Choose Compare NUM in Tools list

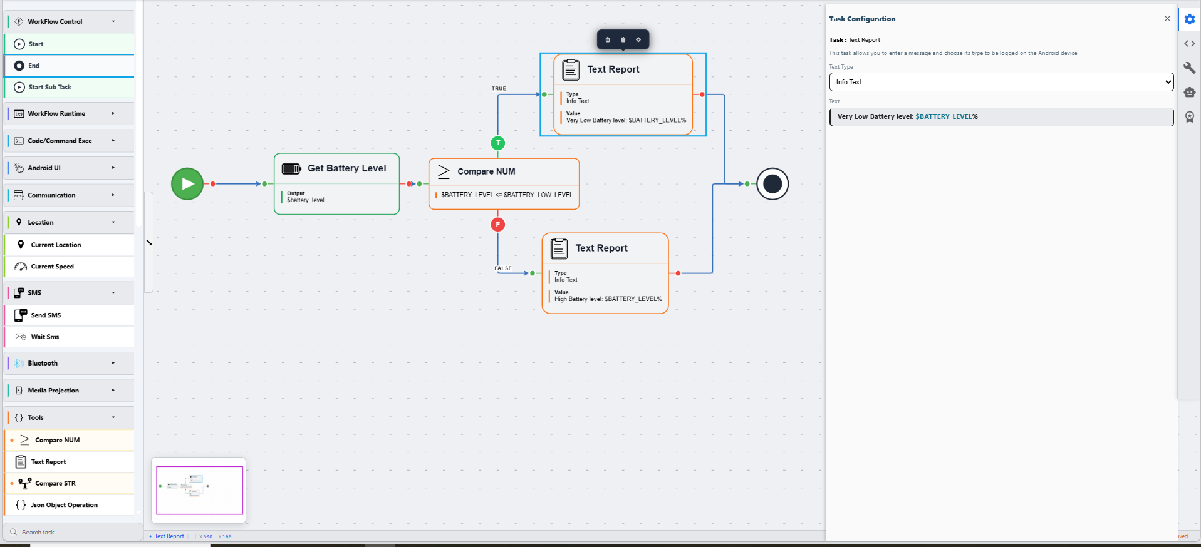pos(69,440)
